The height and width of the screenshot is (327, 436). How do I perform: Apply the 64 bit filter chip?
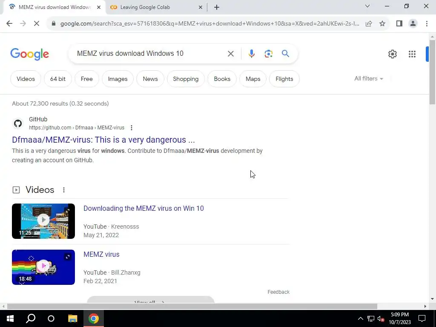58,79
